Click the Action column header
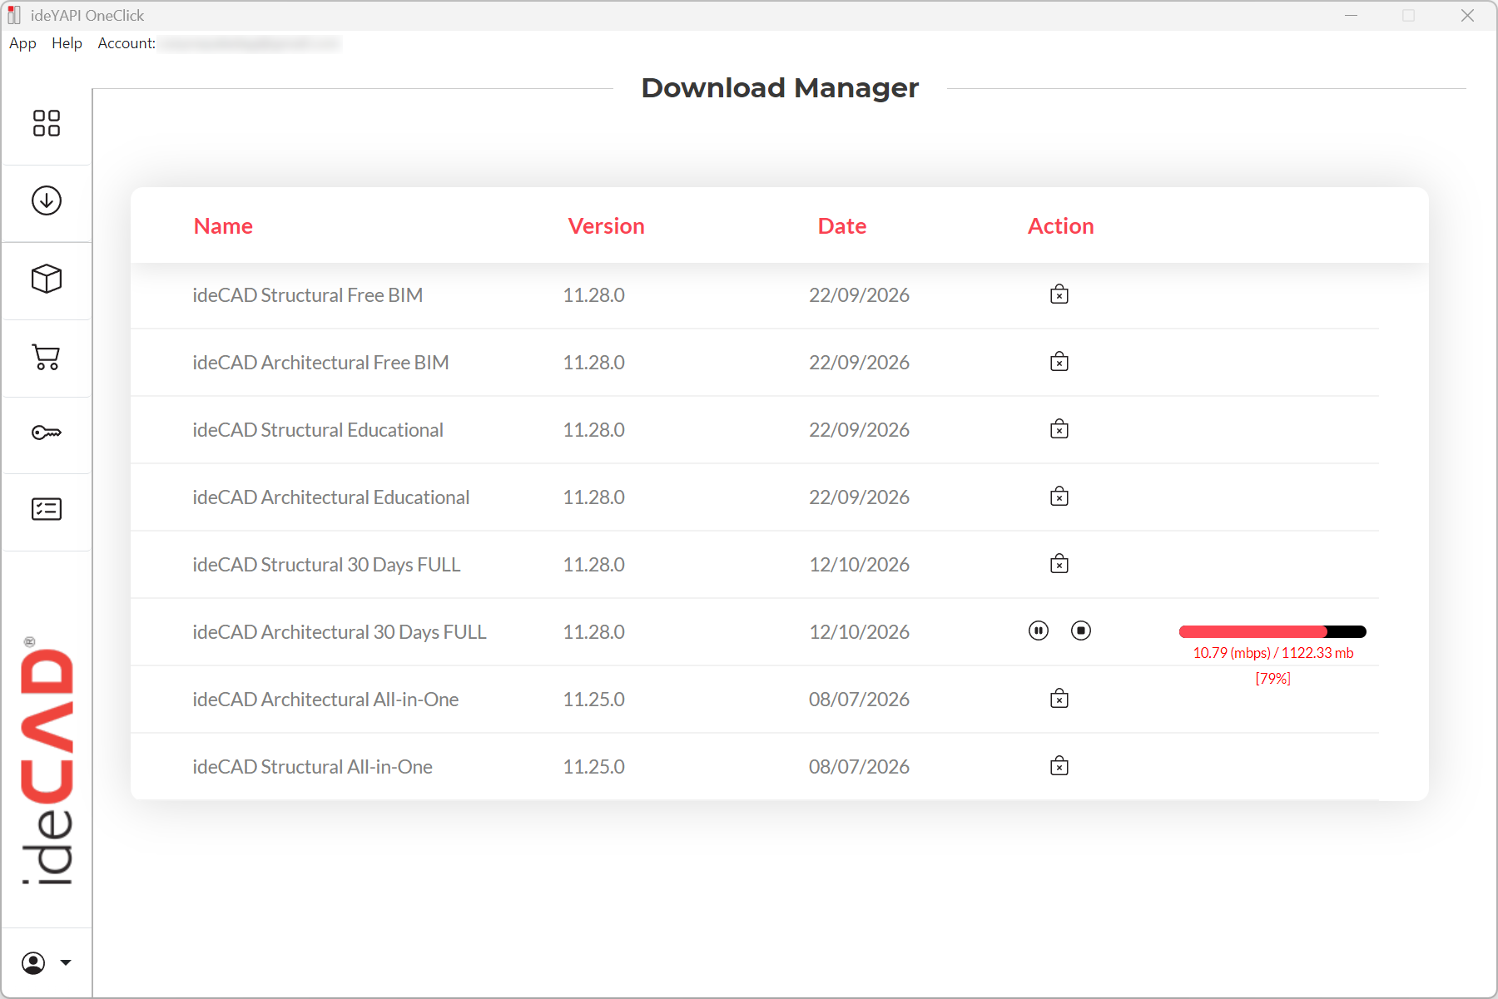 [x=1061, y=226]
